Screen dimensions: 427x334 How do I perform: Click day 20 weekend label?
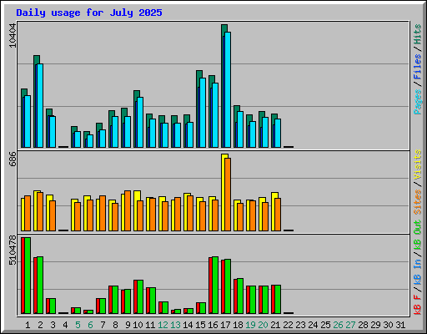tap(263, 325)
